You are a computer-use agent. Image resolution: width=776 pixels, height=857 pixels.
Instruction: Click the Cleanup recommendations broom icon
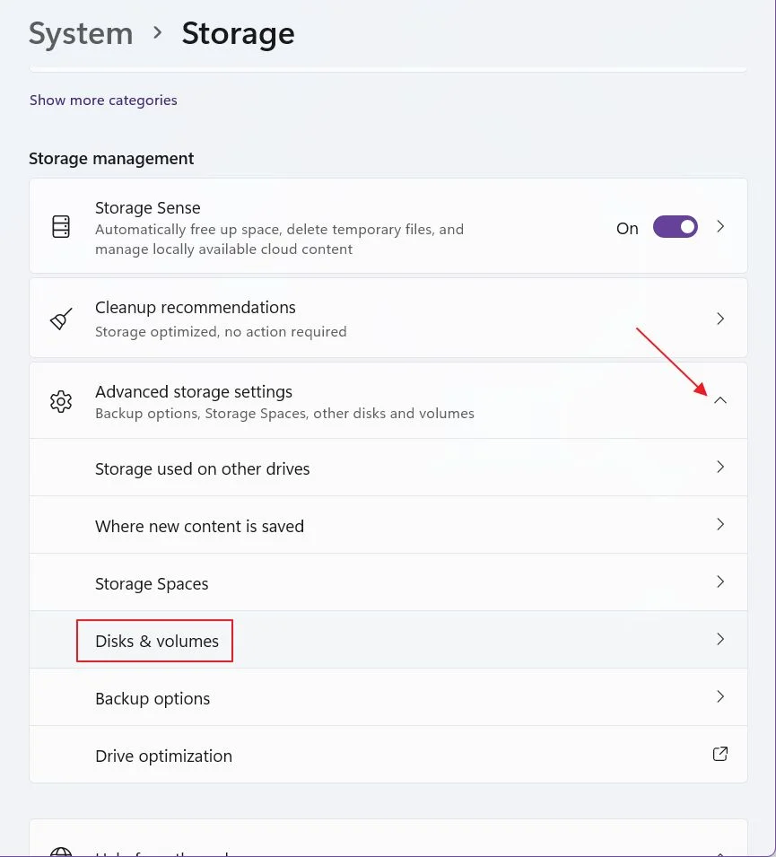click(x=61, y=319)
